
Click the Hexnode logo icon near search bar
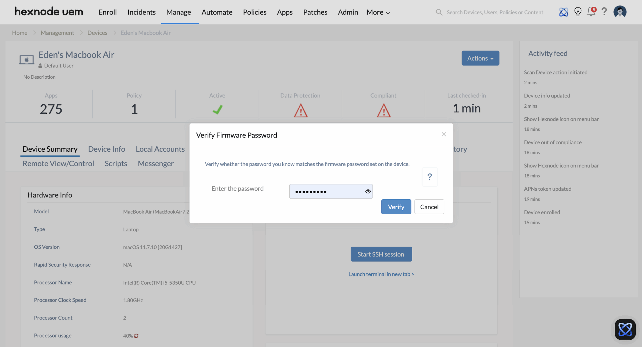click(x=564, y=12)
